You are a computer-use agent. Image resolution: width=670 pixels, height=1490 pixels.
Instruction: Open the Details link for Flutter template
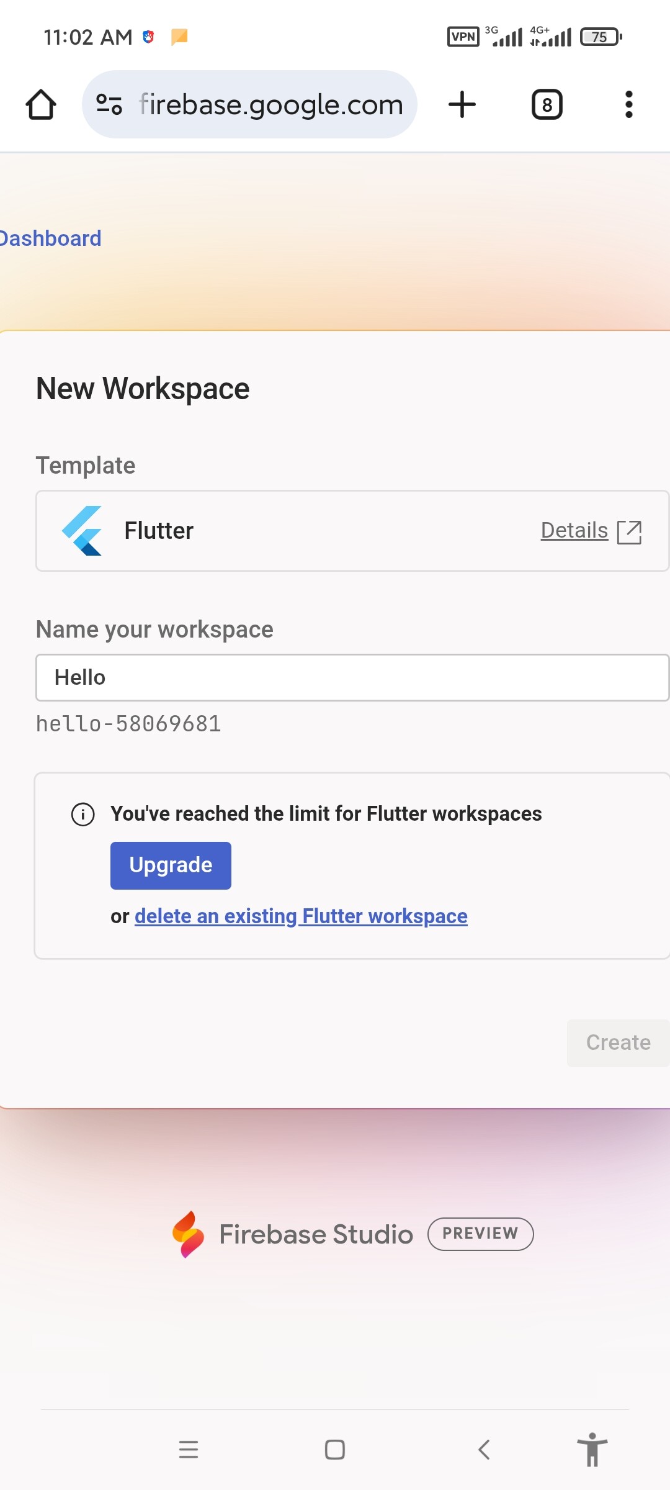coord(574,531)
